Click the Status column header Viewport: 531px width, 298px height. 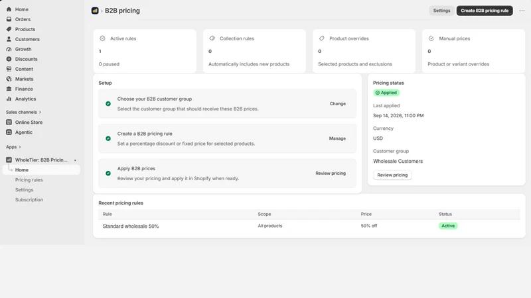click(445, 214)
